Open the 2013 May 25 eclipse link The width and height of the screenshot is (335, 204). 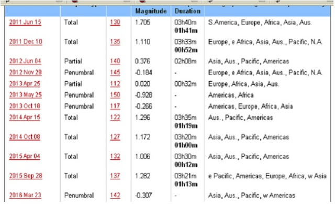(x=26, y=94)
